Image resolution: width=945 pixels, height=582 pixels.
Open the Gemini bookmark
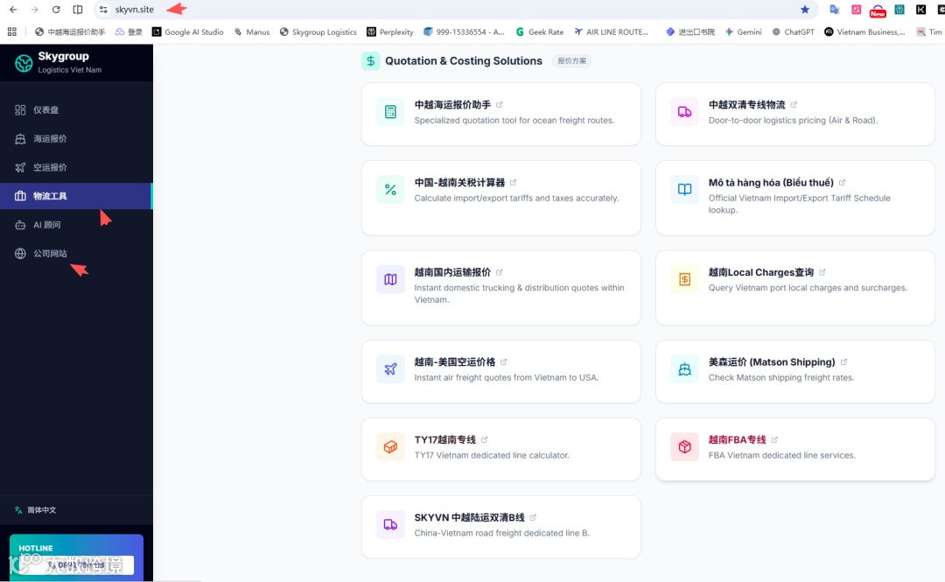(x=743, y=32)
